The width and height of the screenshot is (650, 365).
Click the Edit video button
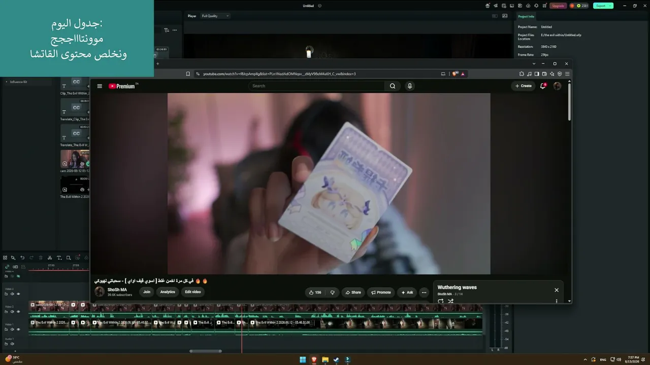(x=192, y=292)
